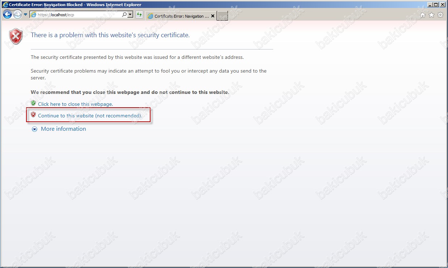The image size is (448, 268).
Task: Click the magnifier search icon in address bar
Action: (124, 15)
